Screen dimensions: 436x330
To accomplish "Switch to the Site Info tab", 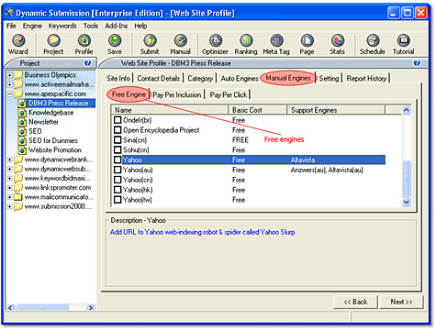I will 118,79.
